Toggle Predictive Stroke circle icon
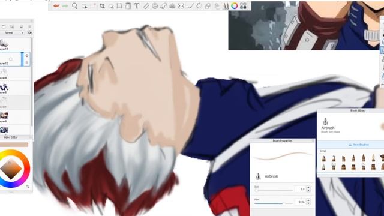Screen dimensions: 384x216 tap(199, 6)
